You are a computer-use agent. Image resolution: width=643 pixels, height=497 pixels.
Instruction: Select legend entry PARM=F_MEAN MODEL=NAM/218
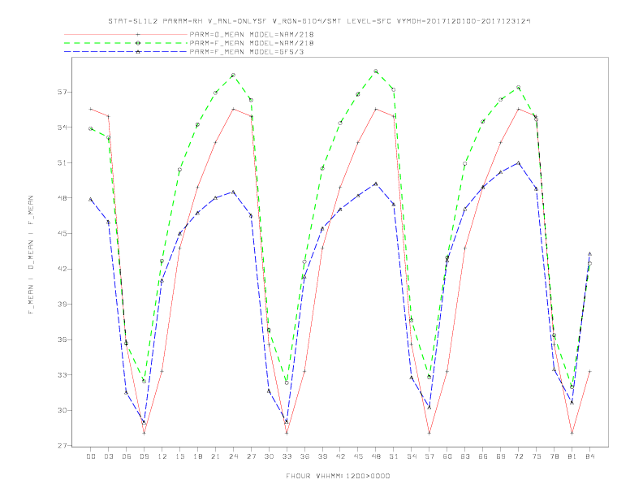[x=252, y=43]
